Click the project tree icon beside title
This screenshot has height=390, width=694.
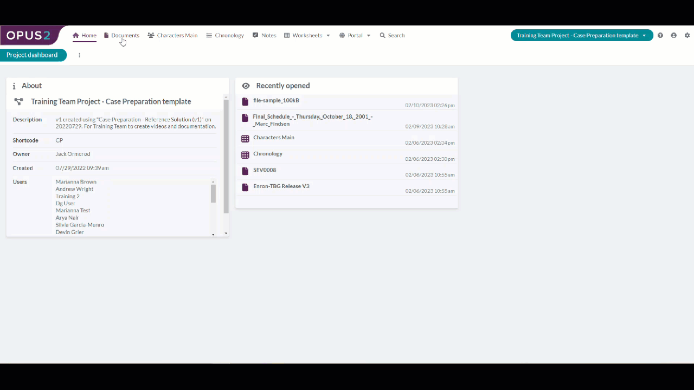[x=19, y=102]
